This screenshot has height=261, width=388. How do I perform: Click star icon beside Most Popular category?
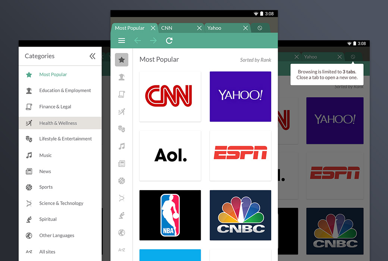pyautogui.click(x=29, y=75)
